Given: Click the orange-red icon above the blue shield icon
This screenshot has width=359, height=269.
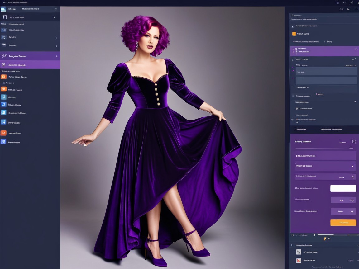Looking at the screenshot, I should pos(3,133).
